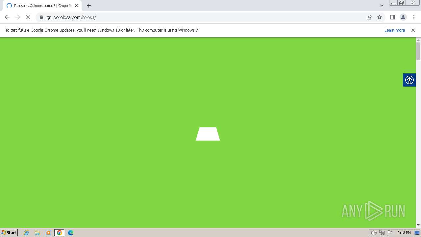421x237 pixels.
Task: Dismiss the Chrome update notification bar
Action: point(413,30)
